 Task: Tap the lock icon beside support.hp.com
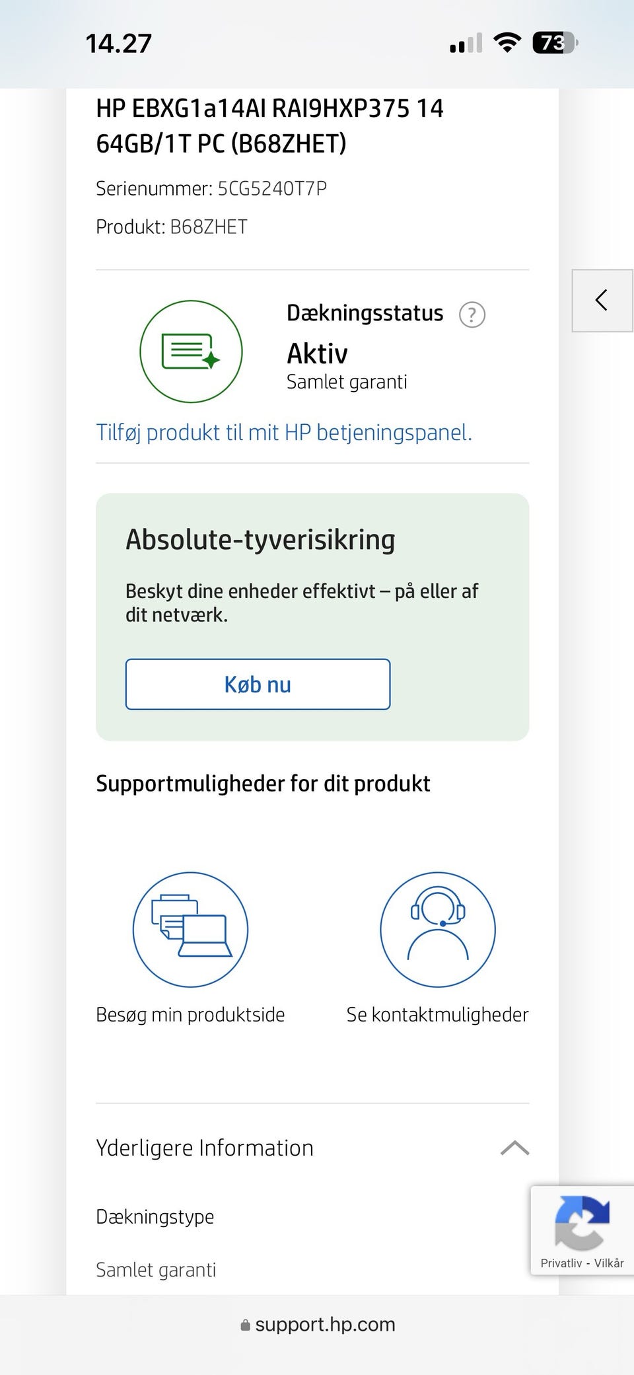click(246, 1325)
